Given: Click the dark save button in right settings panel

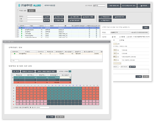Looking at the screenshot, I should tap(139, 77).
